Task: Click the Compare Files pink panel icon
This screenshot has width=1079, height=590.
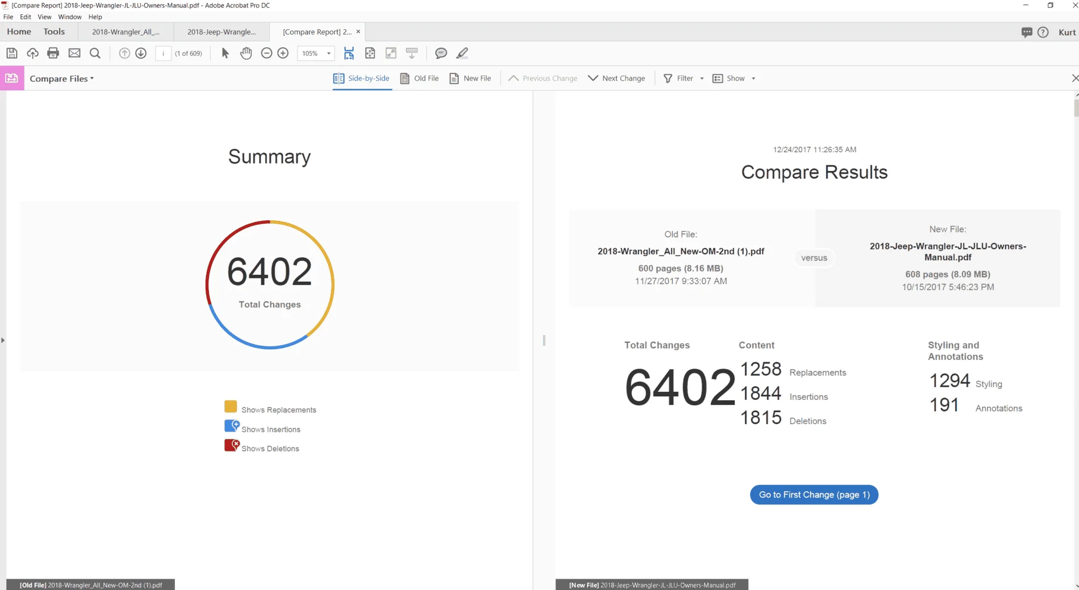Action: (x=12, y=78)
